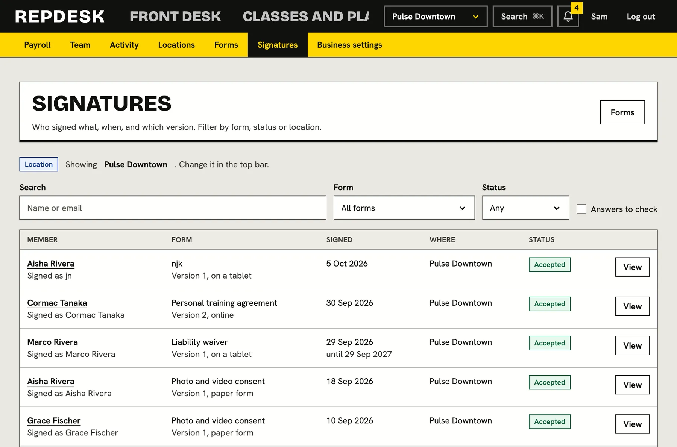Click the Forms button in Signatures header
The image size is (677, 447).
pyautogui.click(x=622, y=112)
